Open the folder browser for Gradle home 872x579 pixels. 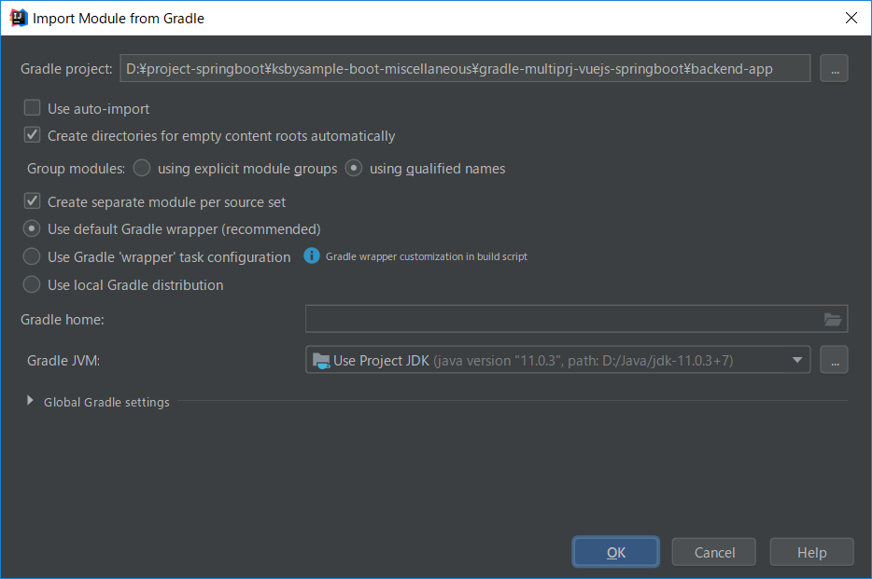(832, 318)
